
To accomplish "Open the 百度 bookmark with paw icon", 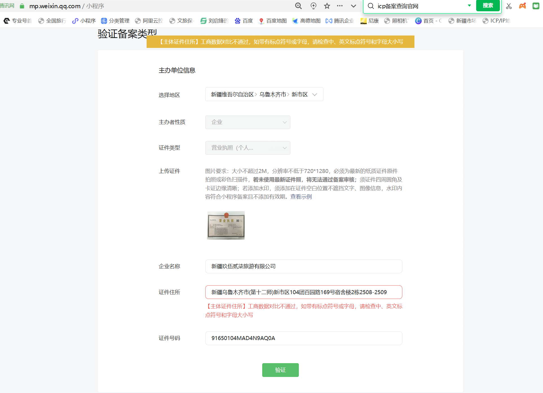I will click(x=244, y=21).
